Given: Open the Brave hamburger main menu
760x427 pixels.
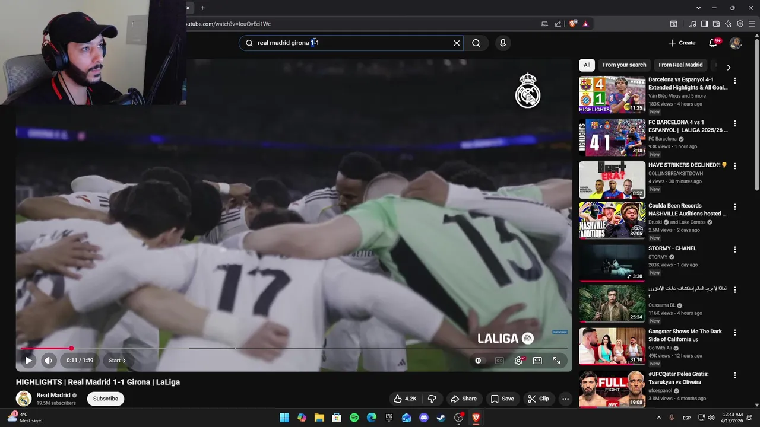Looking at the screenshot, I should point(751,24).
